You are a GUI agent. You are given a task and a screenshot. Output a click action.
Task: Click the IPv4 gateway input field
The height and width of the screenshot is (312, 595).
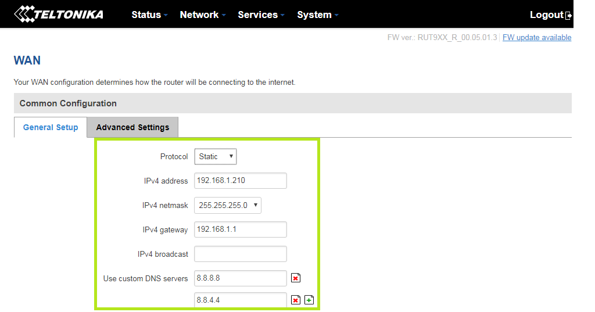[241, 229]
